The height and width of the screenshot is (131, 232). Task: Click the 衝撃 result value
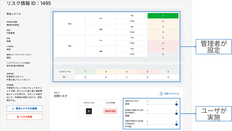click(x=9, y=41)
